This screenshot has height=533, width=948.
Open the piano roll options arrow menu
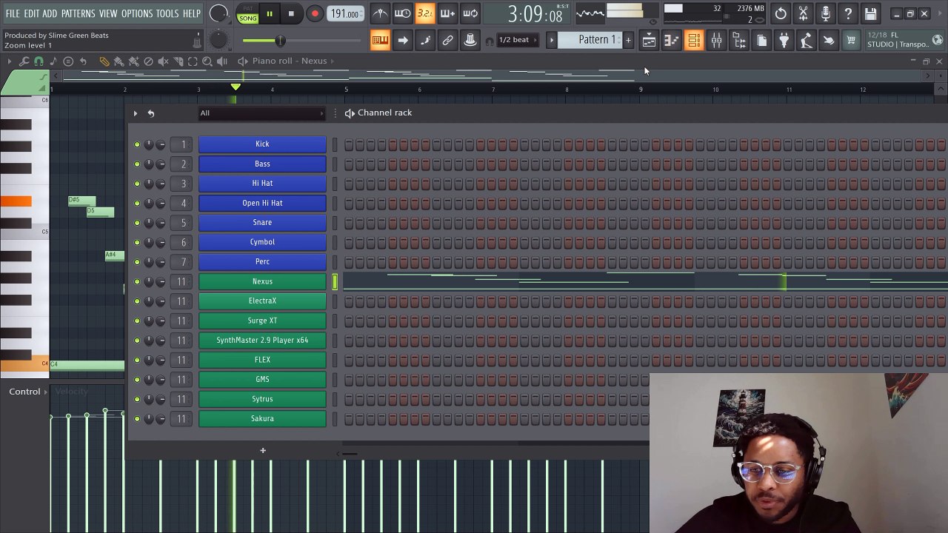pos(10,61)
